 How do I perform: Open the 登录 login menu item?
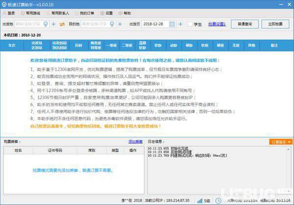click(9, 13)
